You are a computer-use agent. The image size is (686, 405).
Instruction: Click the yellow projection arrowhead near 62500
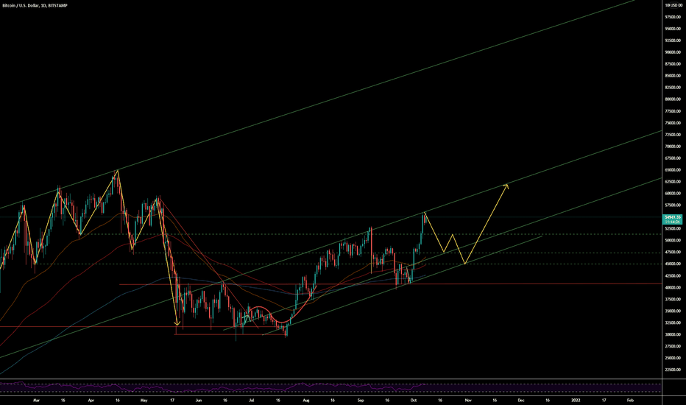506,186
